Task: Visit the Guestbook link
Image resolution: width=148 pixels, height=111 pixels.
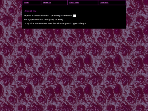Action: [104, 2]
